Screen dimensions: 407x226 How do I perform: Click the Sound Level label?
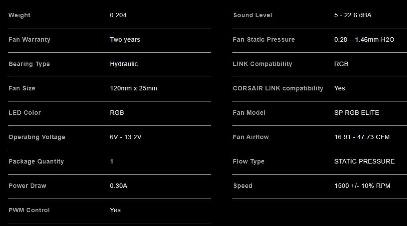[252, 15]
